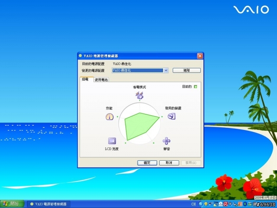The image size is (277, 208).
Task: Click the VAIO power viewer taskbar button
Action: (49, 204)
